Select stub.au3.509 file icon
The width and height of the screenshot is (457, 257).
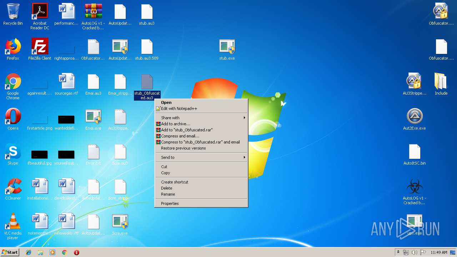147,49
